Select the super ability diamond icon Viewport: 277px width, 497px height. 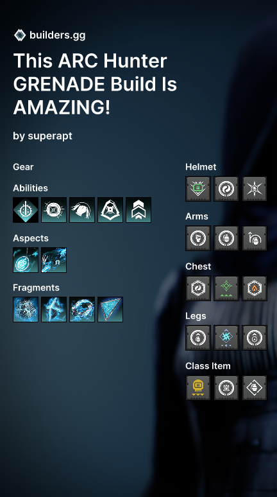(26, 210)
